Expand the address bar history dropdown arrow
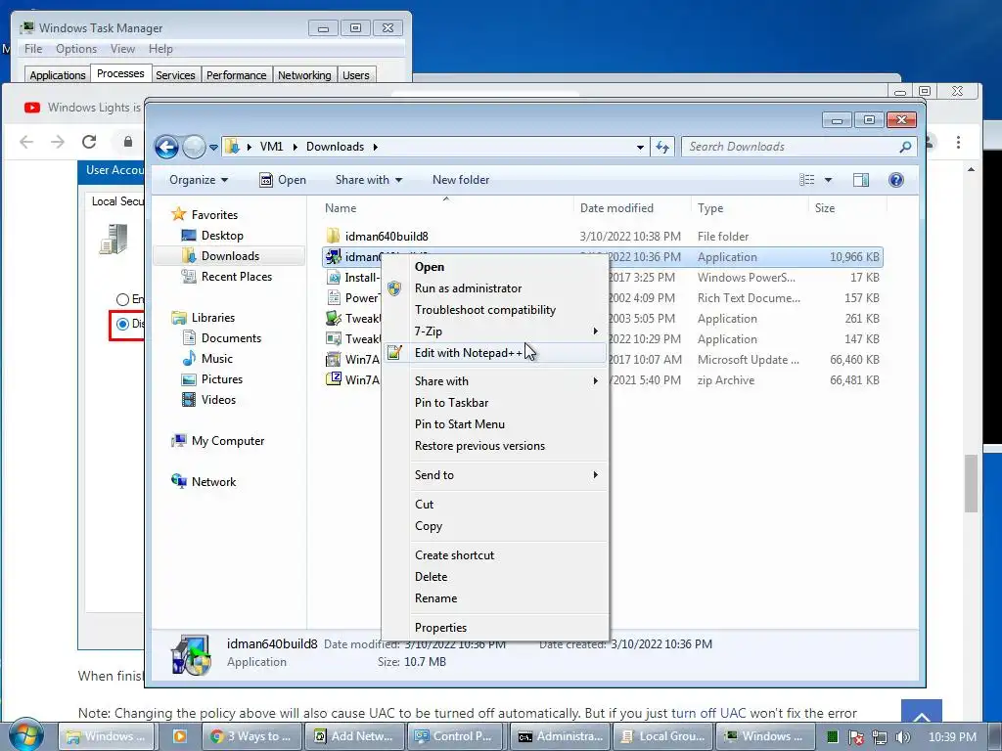1002x751 pixels. point(640,147)
